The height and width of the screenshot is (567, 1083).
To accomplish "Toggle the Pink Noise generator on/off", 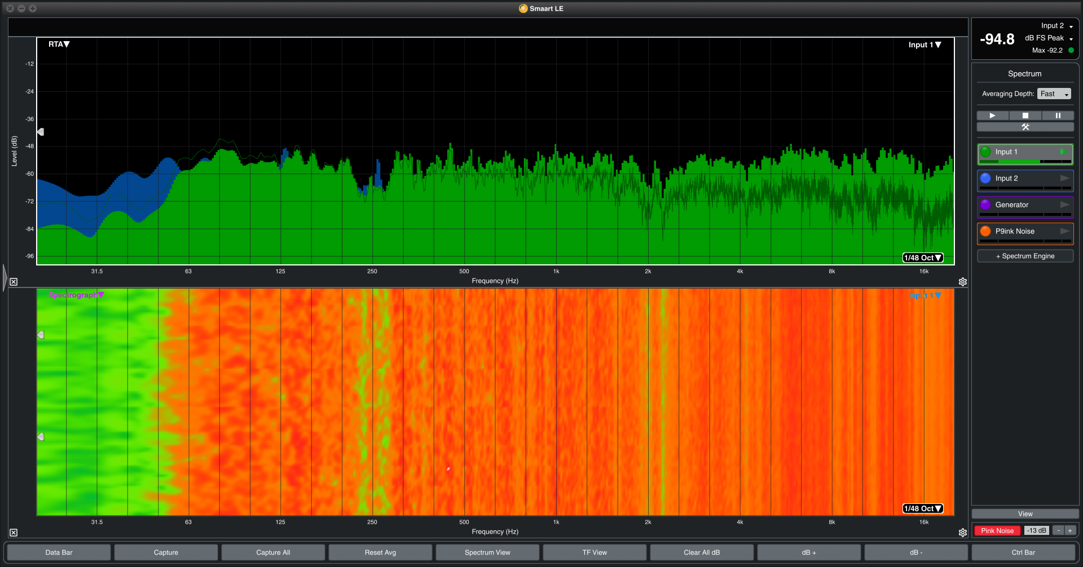I will 997,530.
